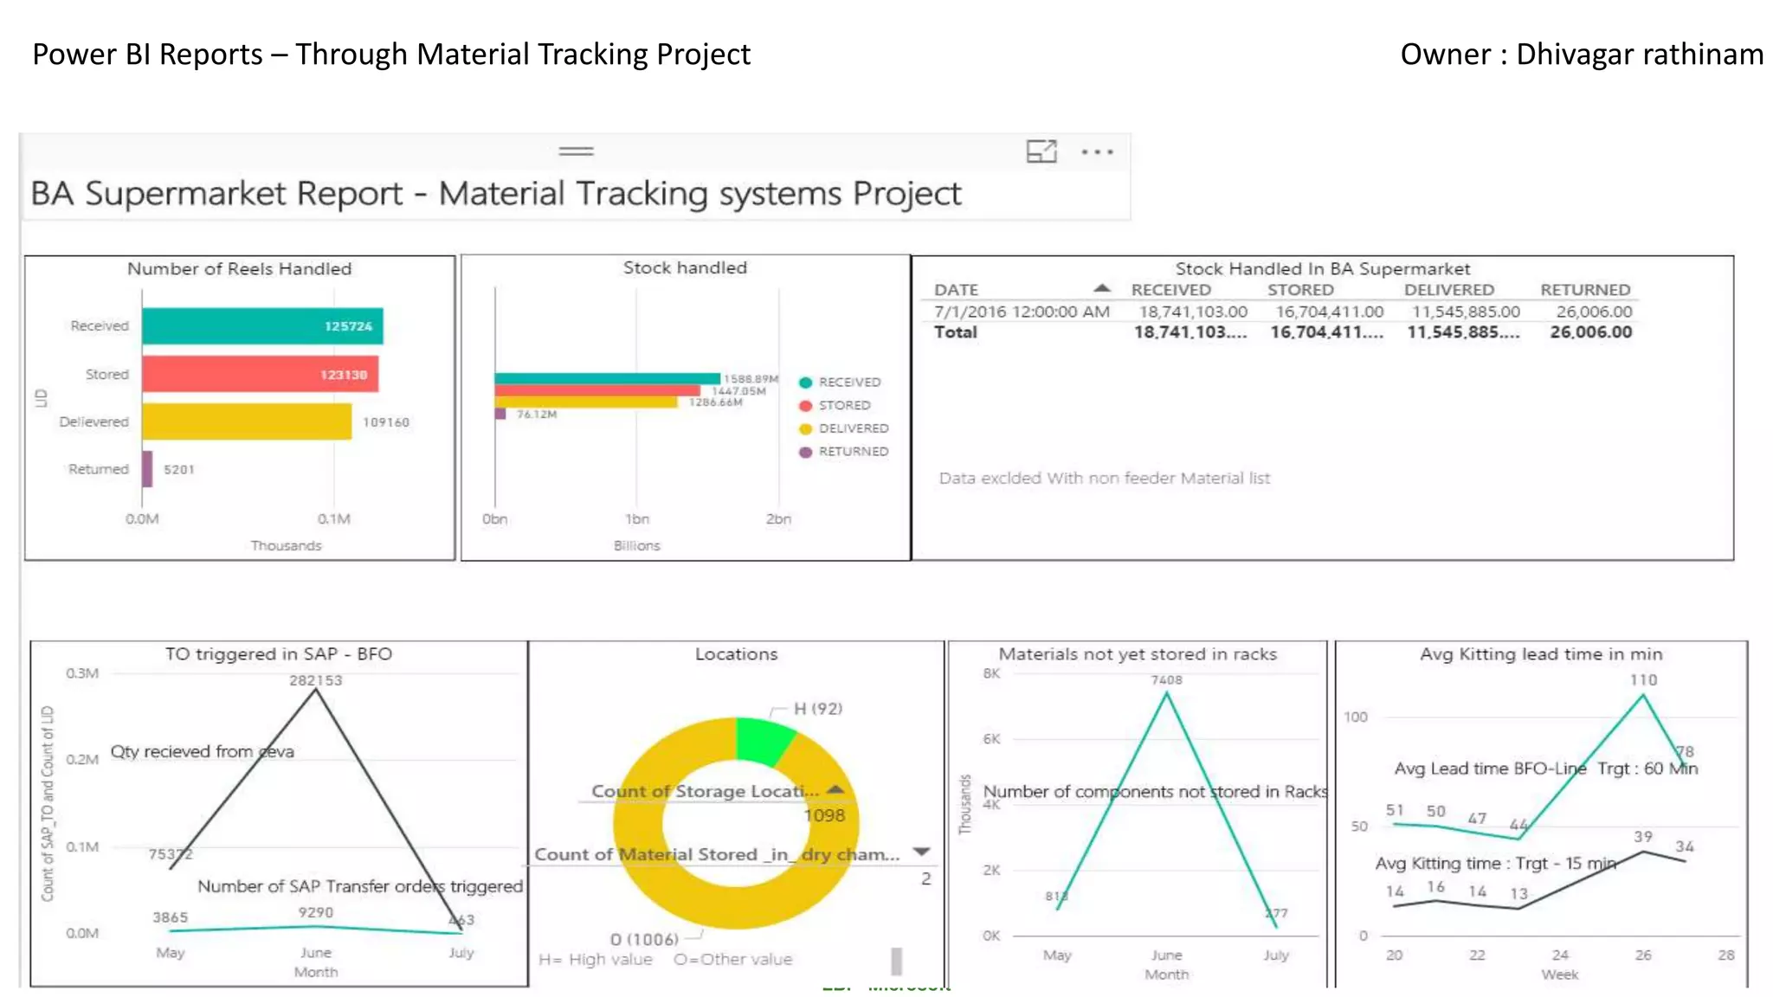The width and height of the screenshot is (1773, 997).
Task: Click Avg Kitting lead time in min title
Action: click(x=1541, y=654)
